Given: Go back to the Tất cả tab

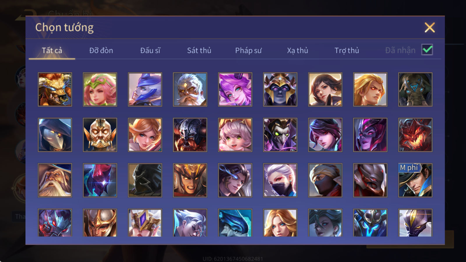Looking at the screenshot, I should tap(52, 50).
